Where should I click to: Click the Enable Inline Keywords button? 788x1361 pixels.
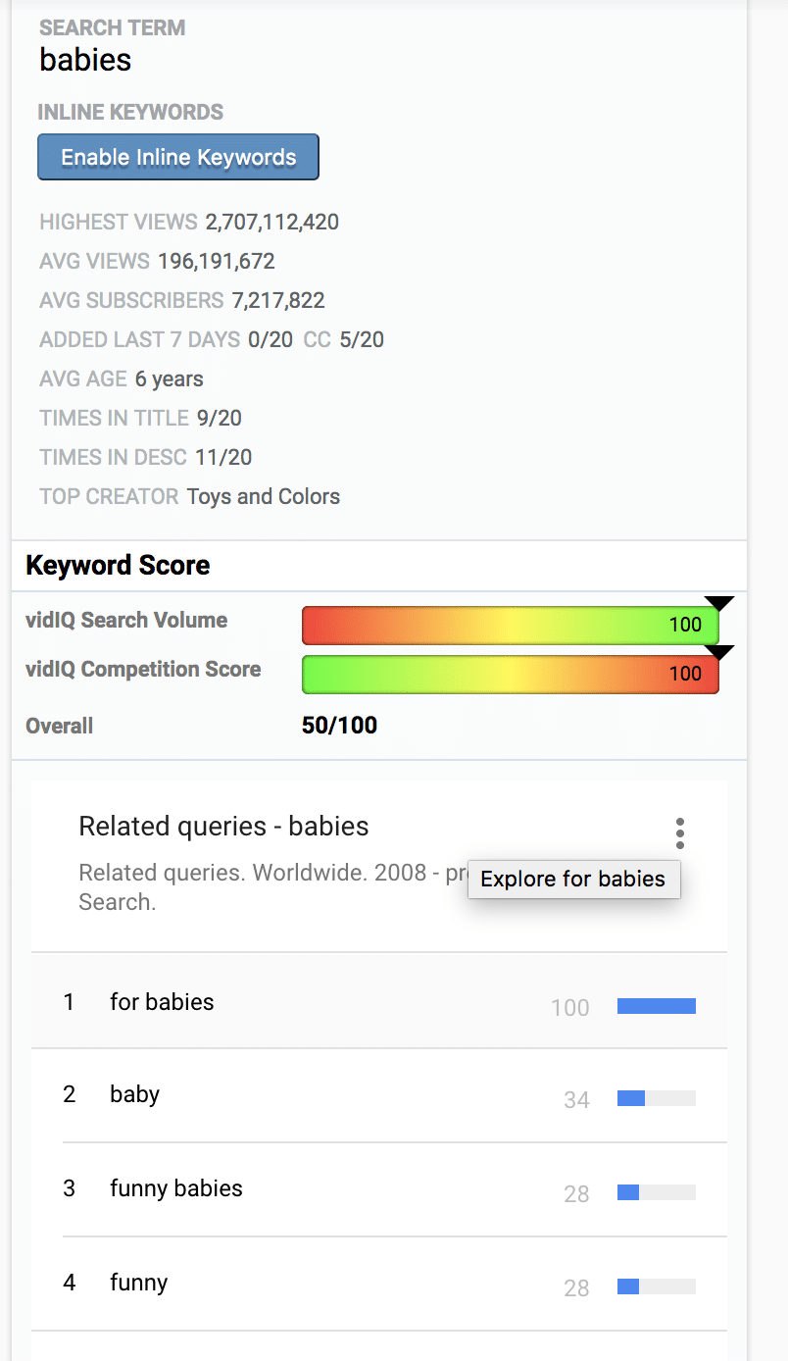tap(178, 157)
